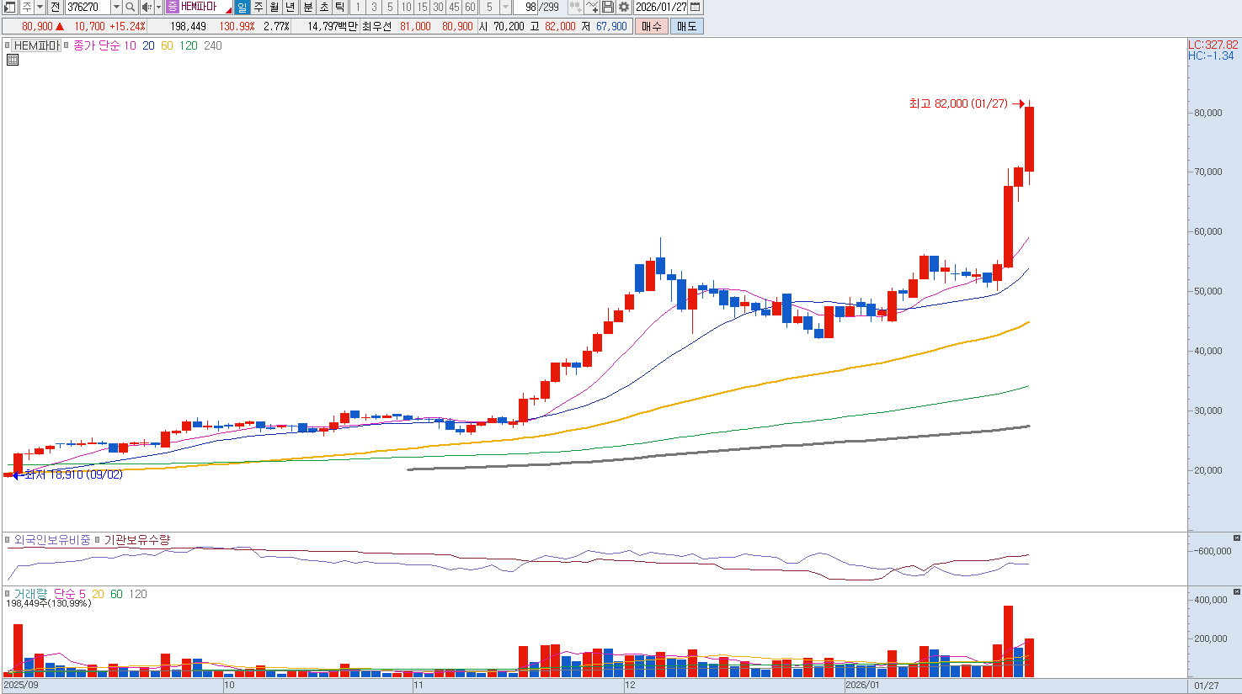Expand the dropdown beside the speaker icon
This screenshot has height=694, width=1242.
coord(158,7)
